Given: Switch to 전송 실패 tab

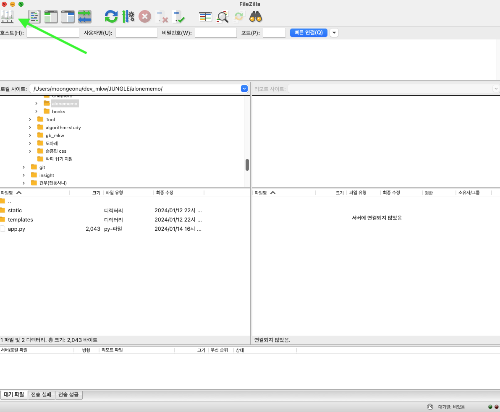Looking at the screenshot, I should tap(41, 394).
